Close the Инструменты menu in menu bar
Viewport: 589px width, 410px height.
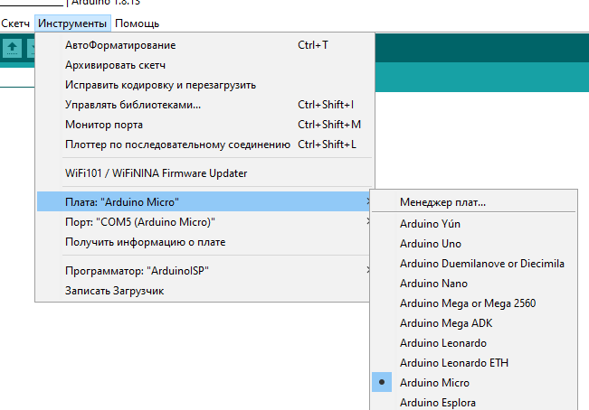point(73,23)
